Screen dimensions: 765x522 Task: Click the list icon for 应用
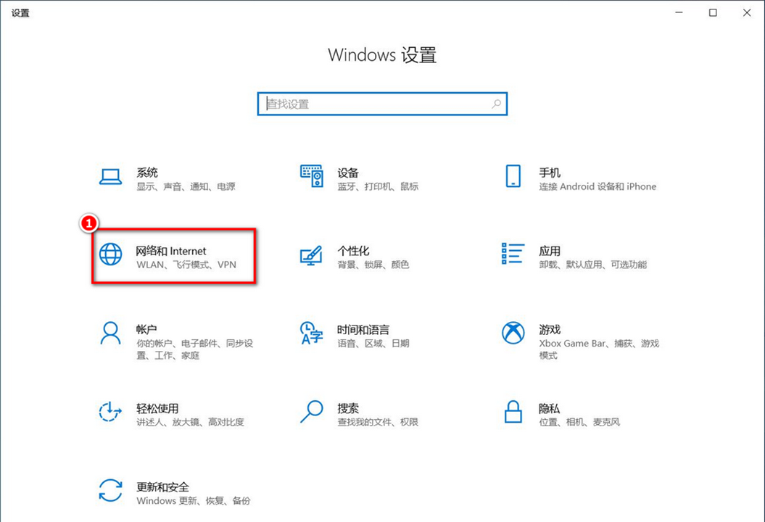coord(513,254)
